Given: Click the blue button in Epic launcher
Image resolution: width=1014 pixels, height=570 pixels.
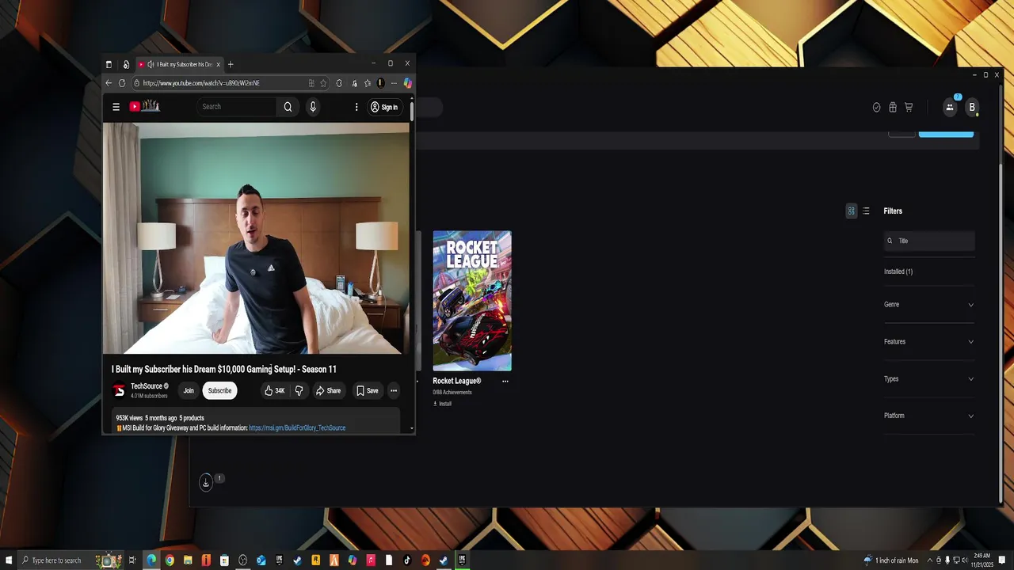Looking at the screenshot, I should tap(946, 134).
